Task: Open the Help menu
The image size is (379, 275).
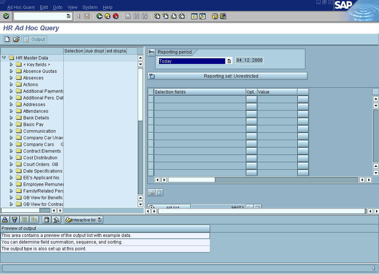Action: pos(108,7)
